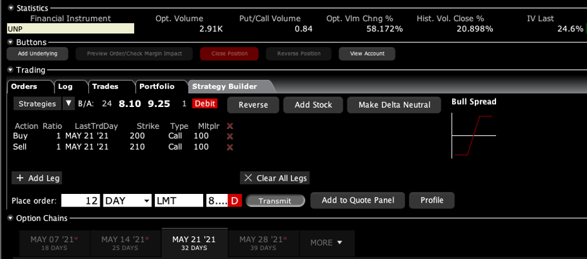Screen dimensions: 587x259
Task: Collapse the Trading section
Action: pos(11,70)
